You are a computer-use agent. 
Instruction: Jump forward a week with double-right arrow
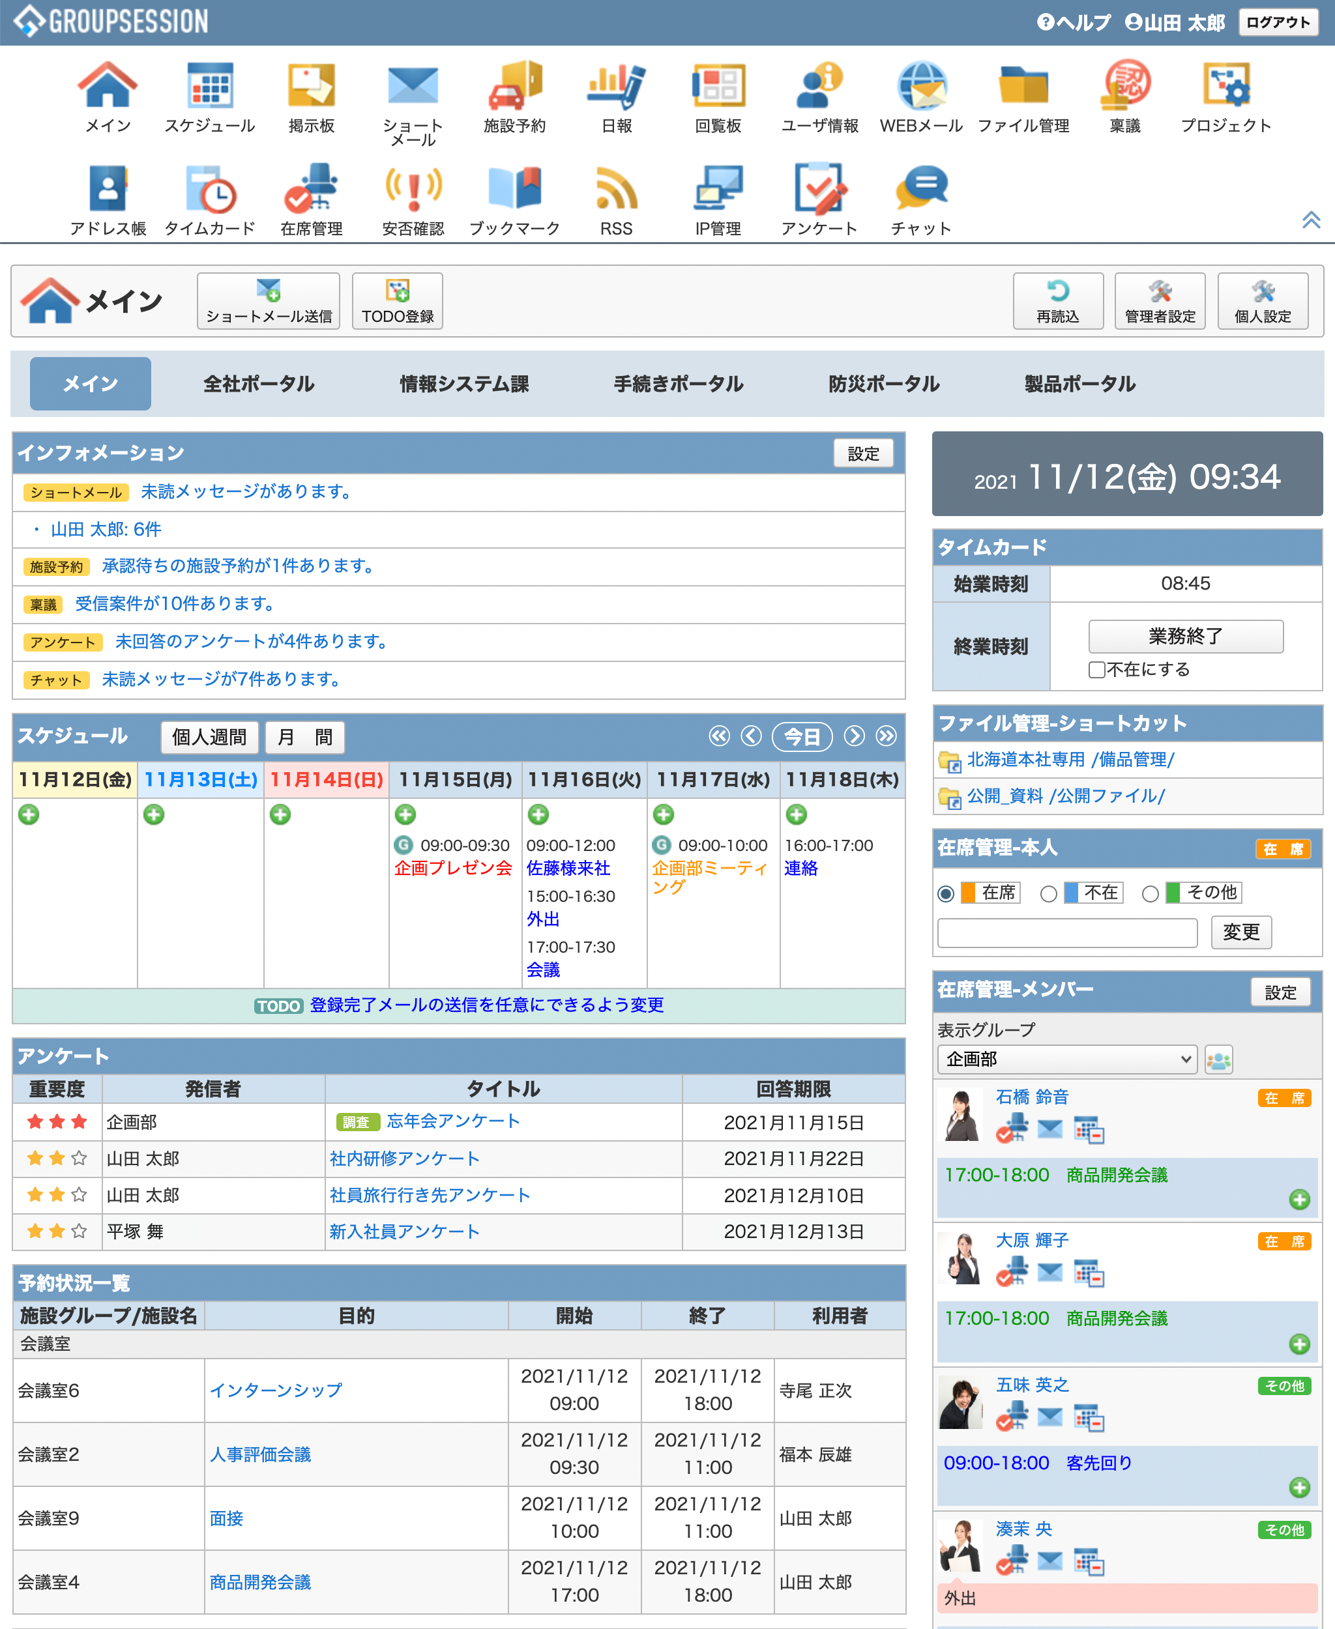pyautogui.click(x=887, y=736)
